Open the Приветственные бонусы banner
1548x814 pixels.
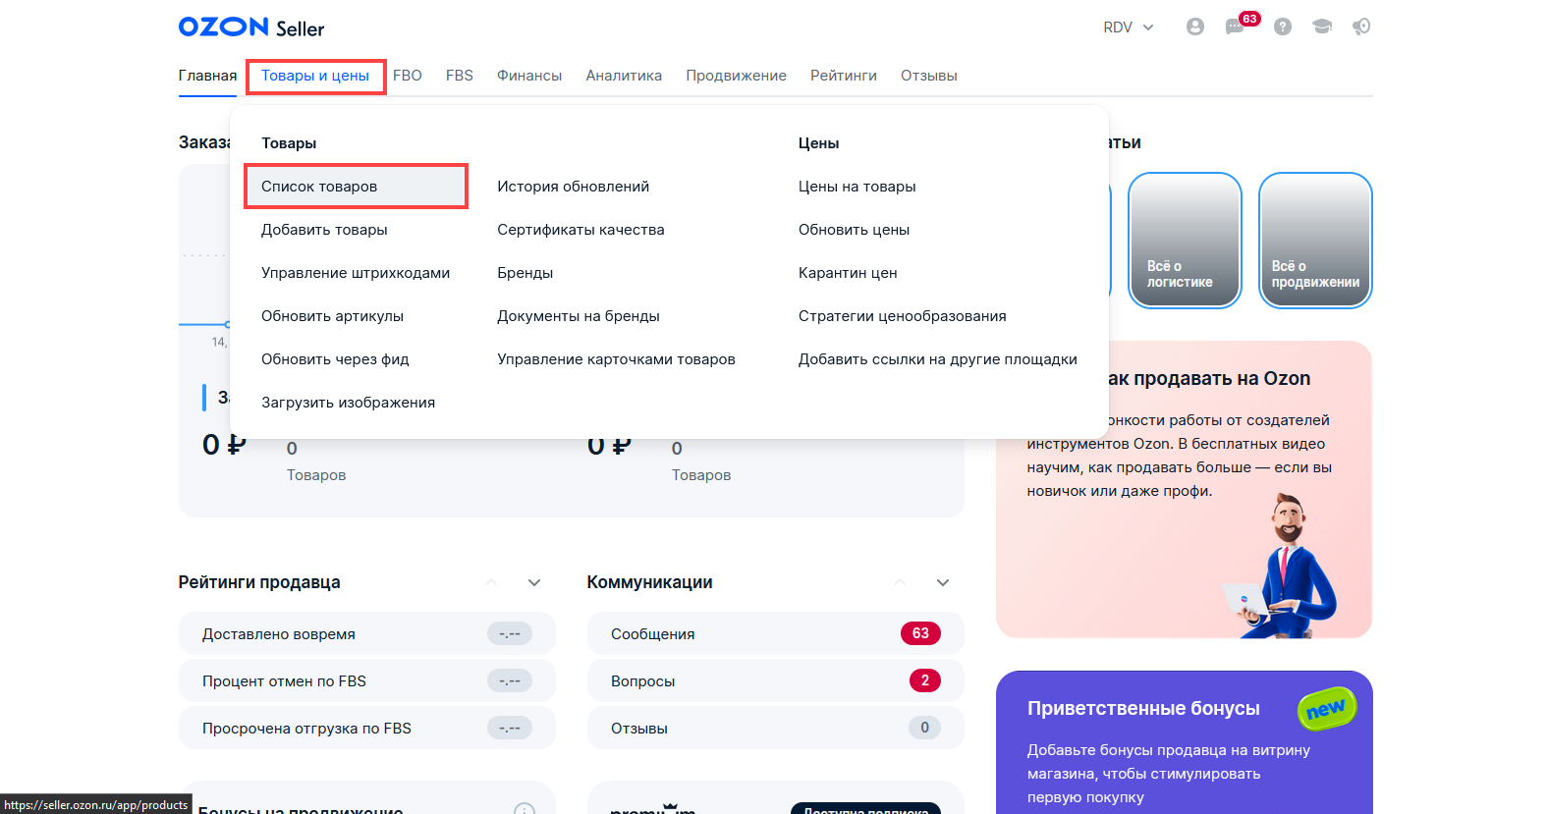[1185, 742]
